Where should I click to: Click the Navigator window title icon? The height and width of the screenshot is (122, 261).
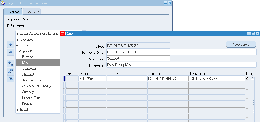[3, 3]
